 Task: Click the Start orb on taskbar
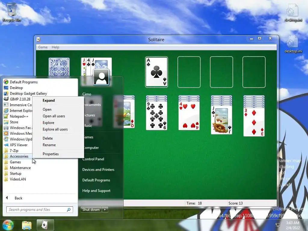coord(8,225)
